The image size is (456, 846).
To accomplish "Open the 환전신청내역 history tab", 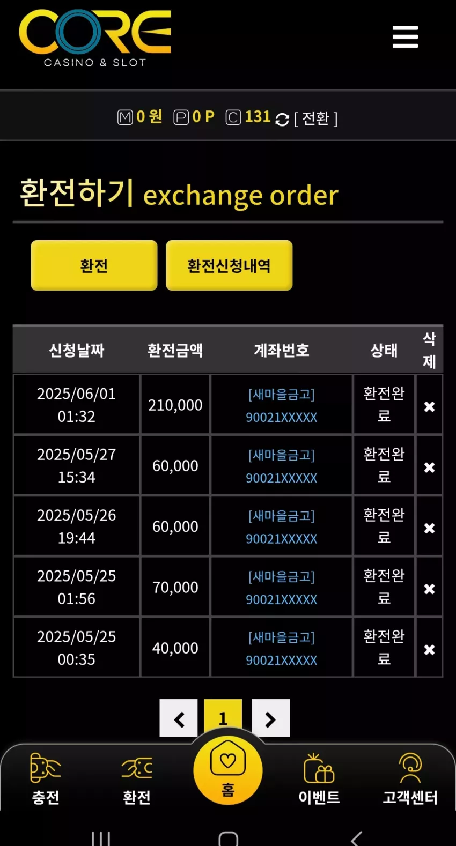I will tap(229, 265).
